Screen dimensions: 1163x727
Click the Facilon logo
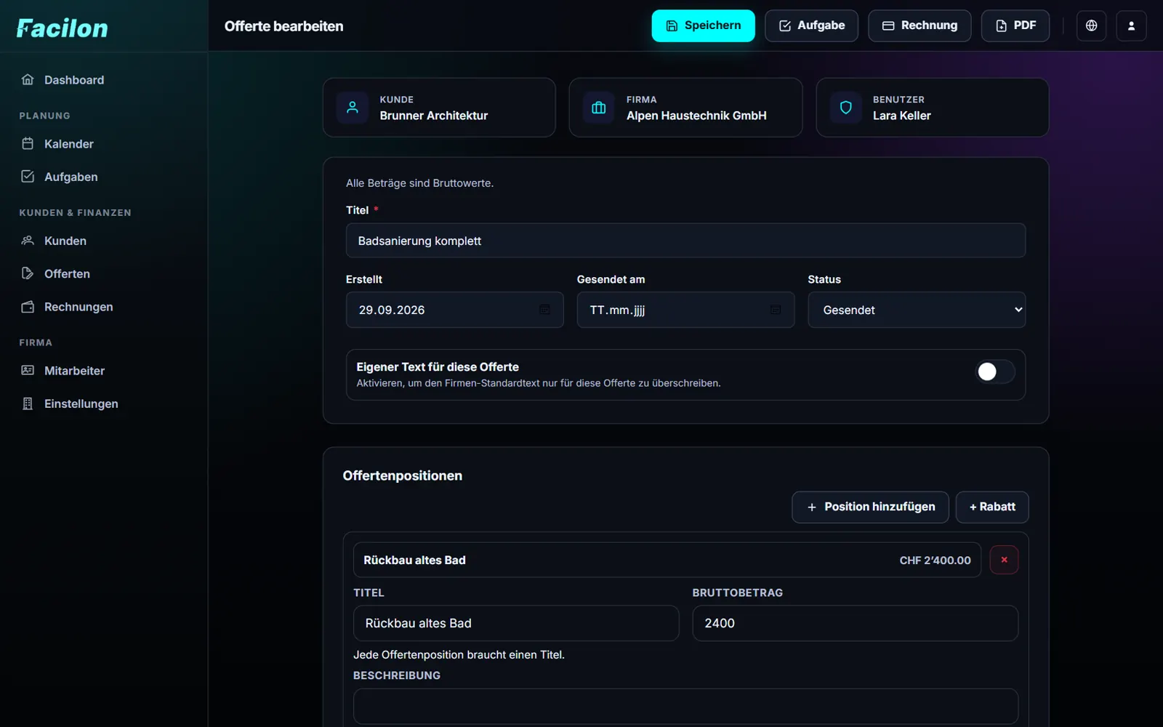(x=63, y=28)
